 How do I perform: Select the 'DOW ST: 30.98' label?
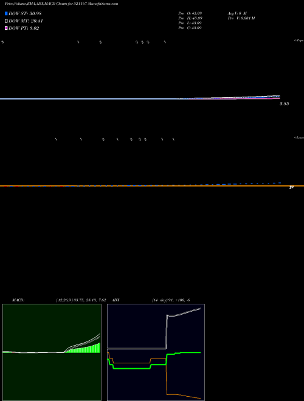tap(25, 13)
